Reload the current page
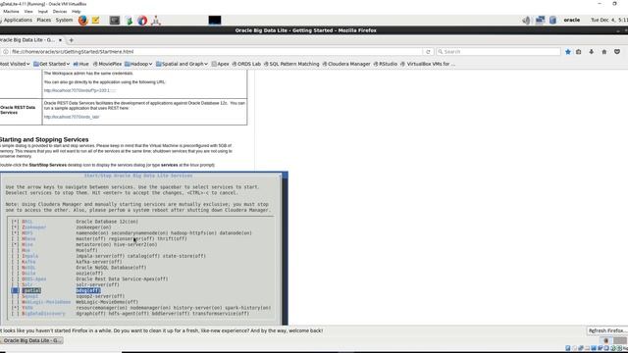 (x=428, y=52)
